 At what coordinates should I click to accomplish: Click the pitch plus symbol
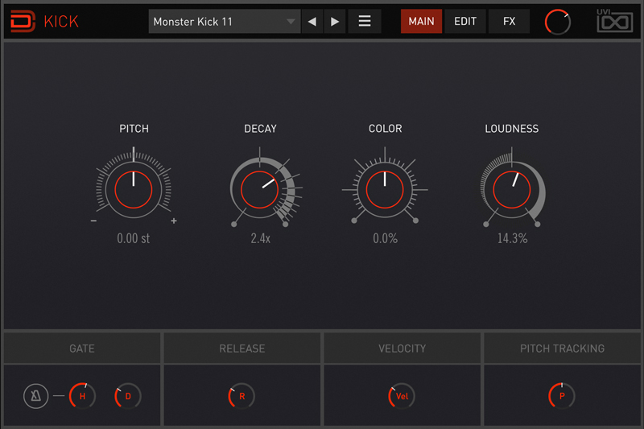click(x=174, y=221)
